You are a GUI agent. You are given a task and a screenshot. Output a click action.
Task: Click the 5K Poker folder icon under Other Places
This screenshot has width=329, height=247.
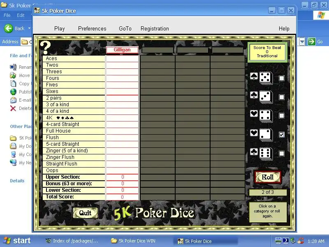coord(13,138)
